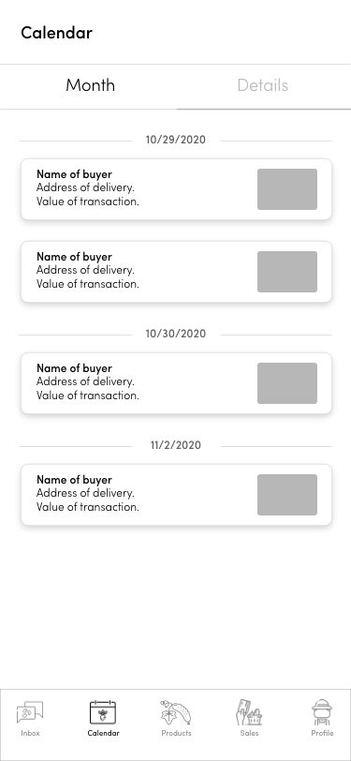Click the Products label in bottom bar
351x761 pixels.
coord(176,733)
